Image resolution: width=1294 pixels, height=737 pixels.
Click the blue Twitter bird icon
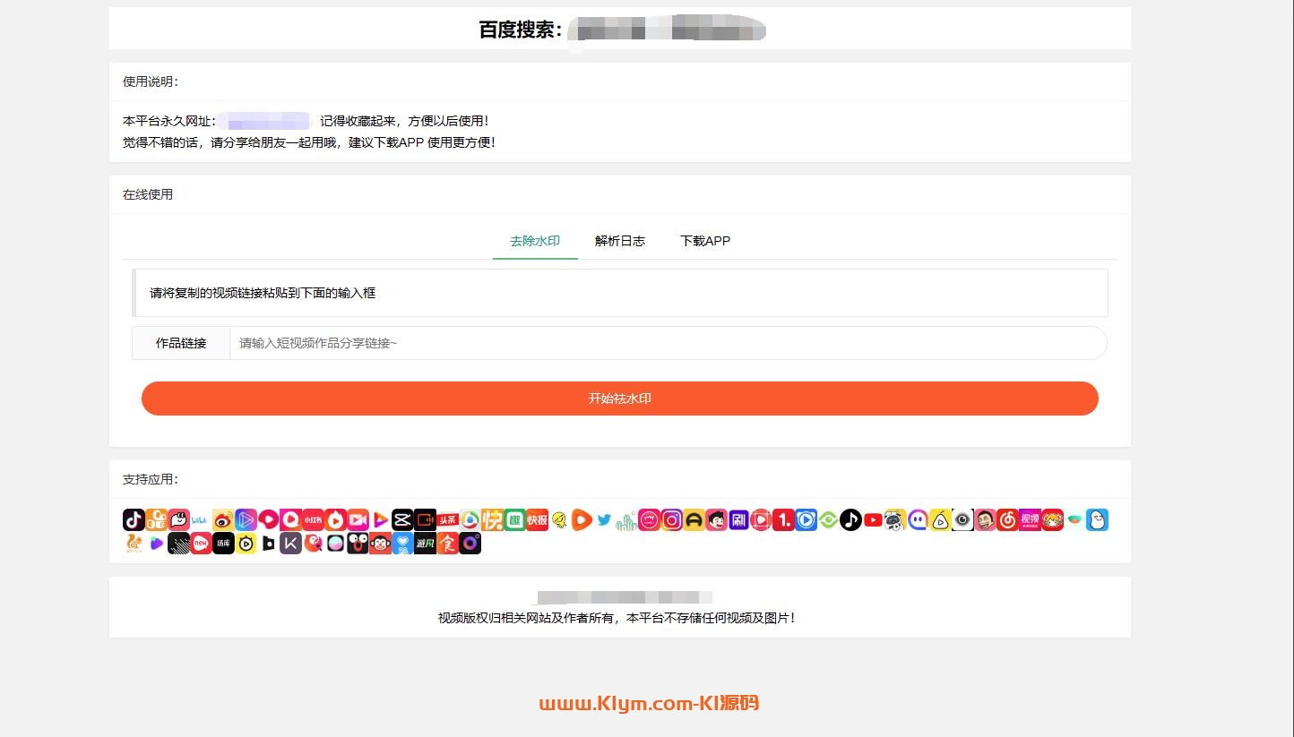(604, 520)
